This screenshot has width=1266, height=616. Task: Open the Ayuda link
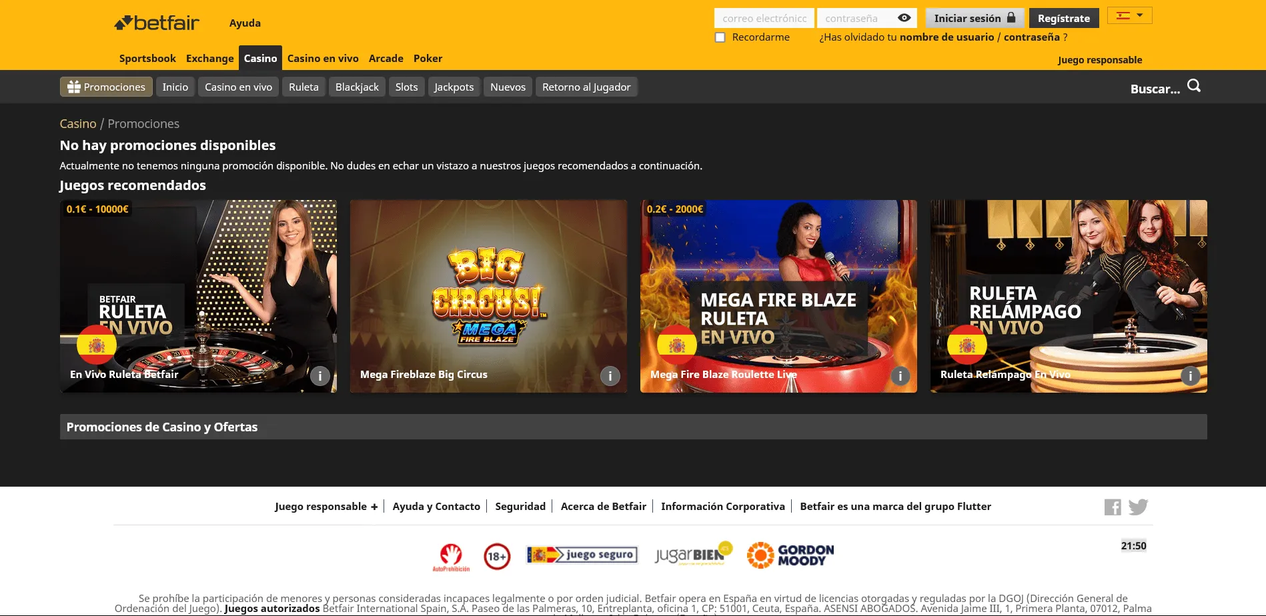(245, 23)
